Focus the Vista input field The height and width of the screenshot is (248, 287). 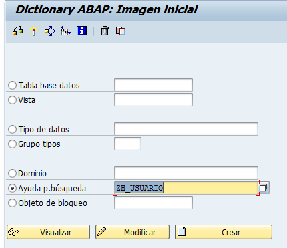click(154, 100)
